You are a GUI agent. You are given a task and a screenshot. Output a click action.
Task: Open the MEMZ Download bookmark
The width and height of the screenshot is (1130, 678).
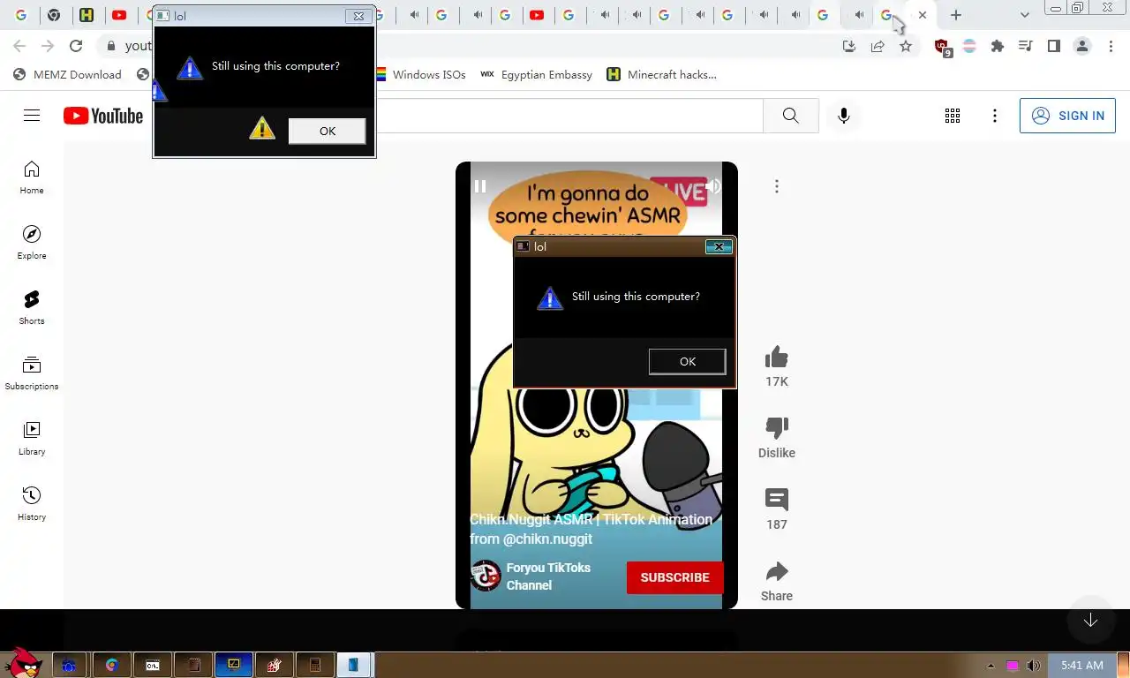click(x=68, y=74)
